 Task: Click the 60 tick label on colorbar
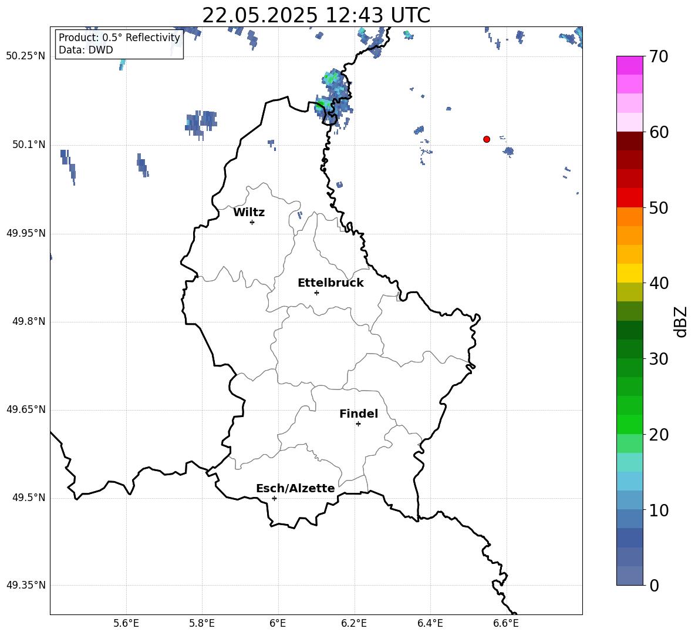coord(659,132)
